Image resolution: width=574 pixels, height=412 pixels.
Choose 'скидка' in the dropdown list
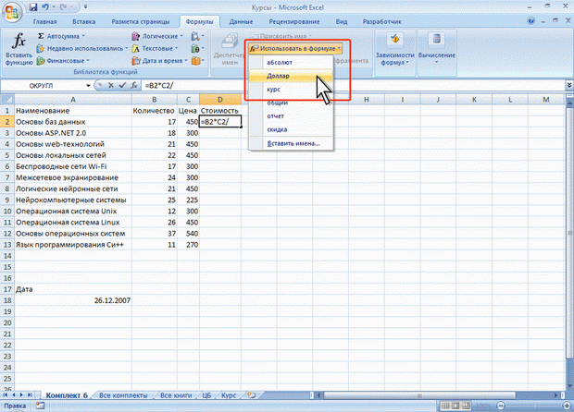[279, 129]
